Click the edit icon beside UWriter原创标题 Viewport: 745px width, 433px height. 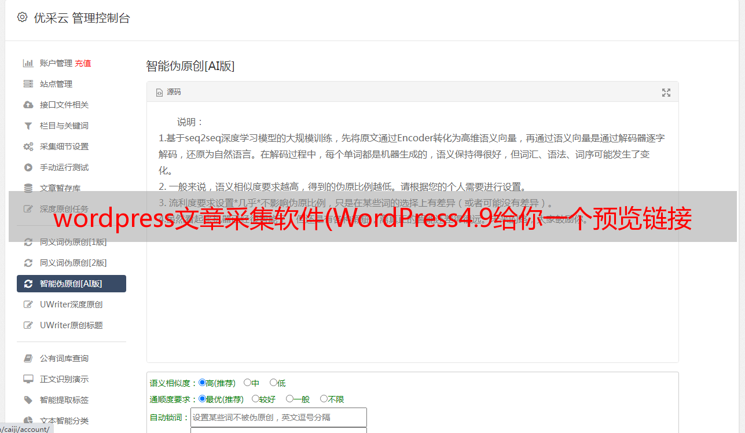pyautogui.click(x=28, y=325)
